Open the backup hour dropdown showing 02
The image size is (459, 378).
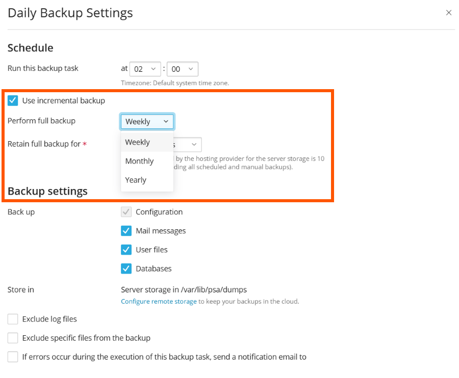tap(145, 69)
